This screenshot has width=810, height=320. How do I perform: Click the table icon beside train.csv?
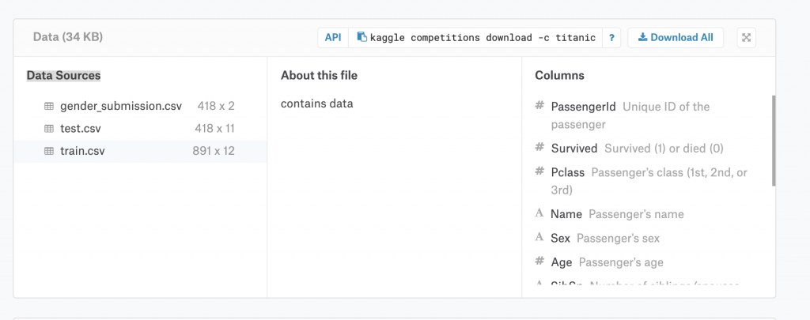click(x=49, y=151)
